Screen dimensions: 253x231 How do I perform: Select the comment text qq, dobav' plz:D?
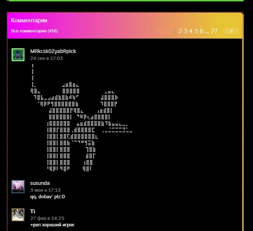(x=48, y=197)
